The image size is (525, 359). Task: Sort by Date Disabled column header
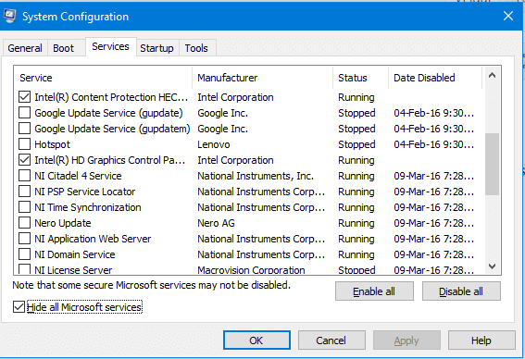coord(435,78)
